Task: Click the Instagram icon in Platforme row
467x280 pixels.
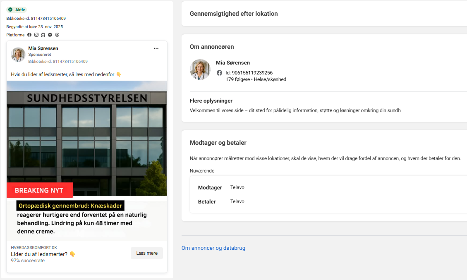Action: click(36, 35)
